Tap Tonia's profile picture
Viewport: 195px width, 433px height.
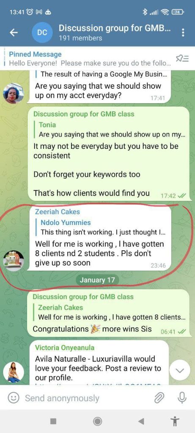coord(13,93)
